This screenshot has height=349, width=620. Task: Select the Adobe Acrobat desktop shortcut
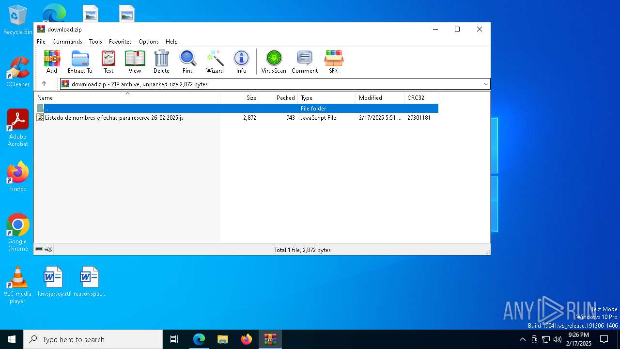tap(18, 128)
